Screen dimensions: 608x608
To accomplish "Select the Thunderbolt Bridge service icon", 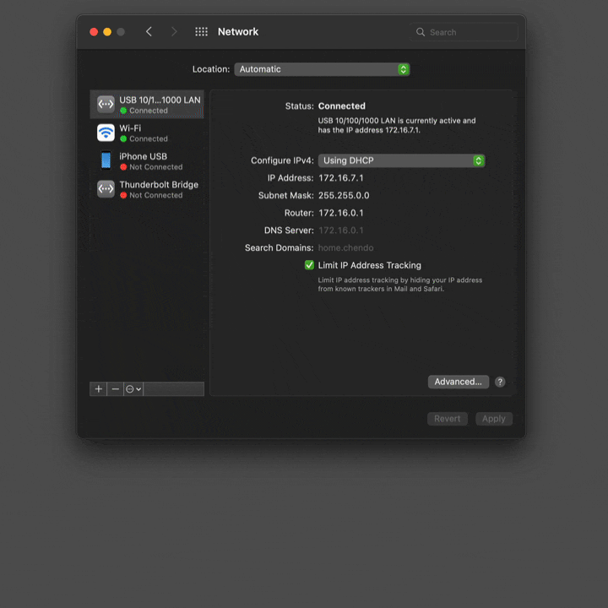I will point(106,189).
